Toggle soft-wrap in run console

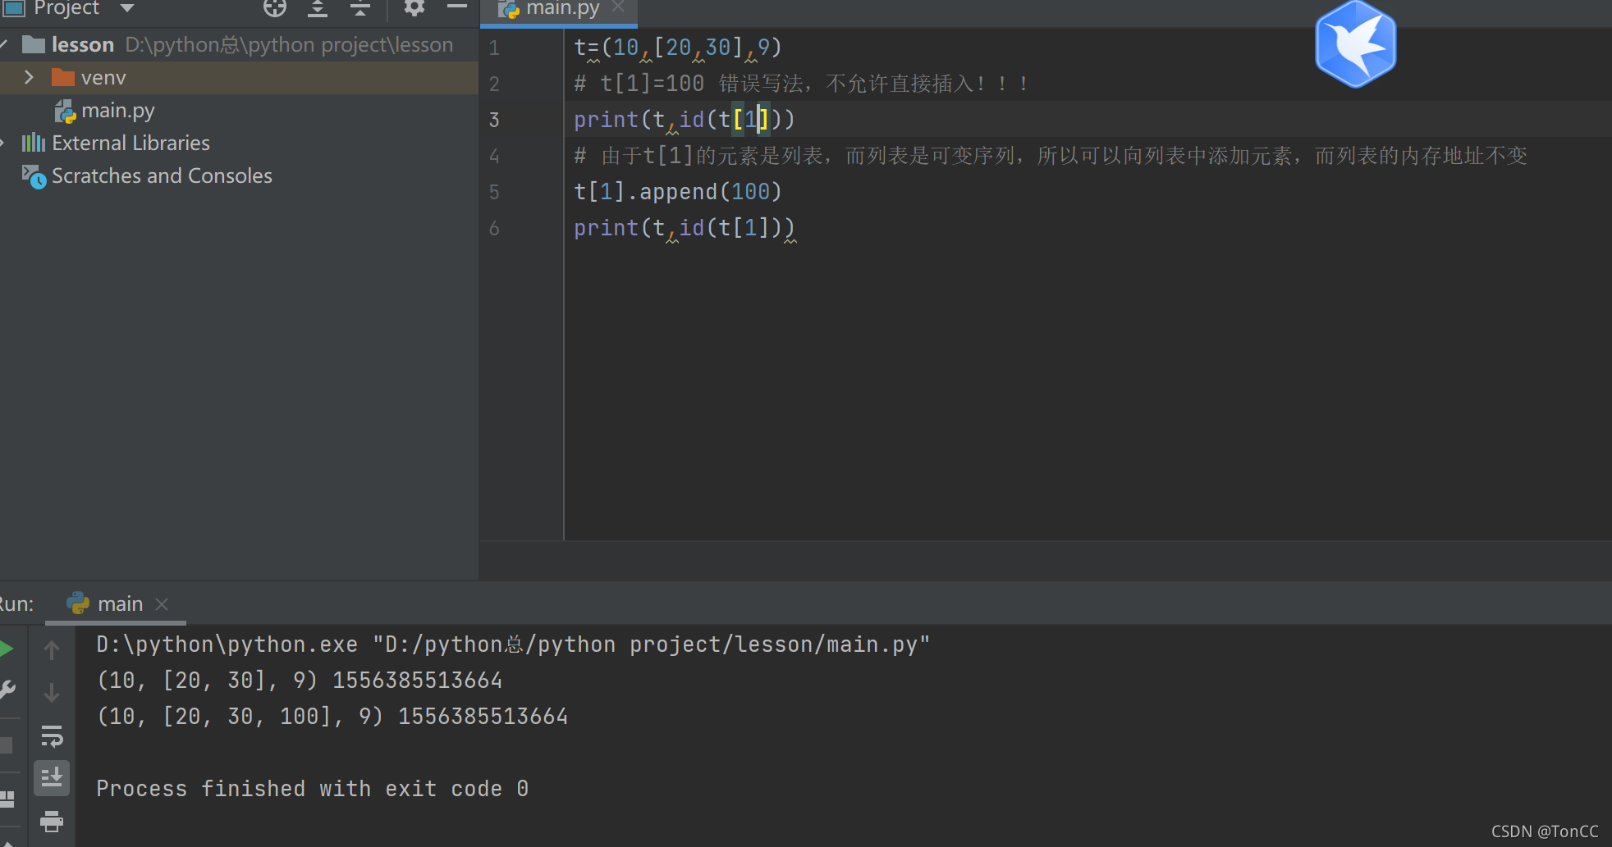[x=52, y=736]
